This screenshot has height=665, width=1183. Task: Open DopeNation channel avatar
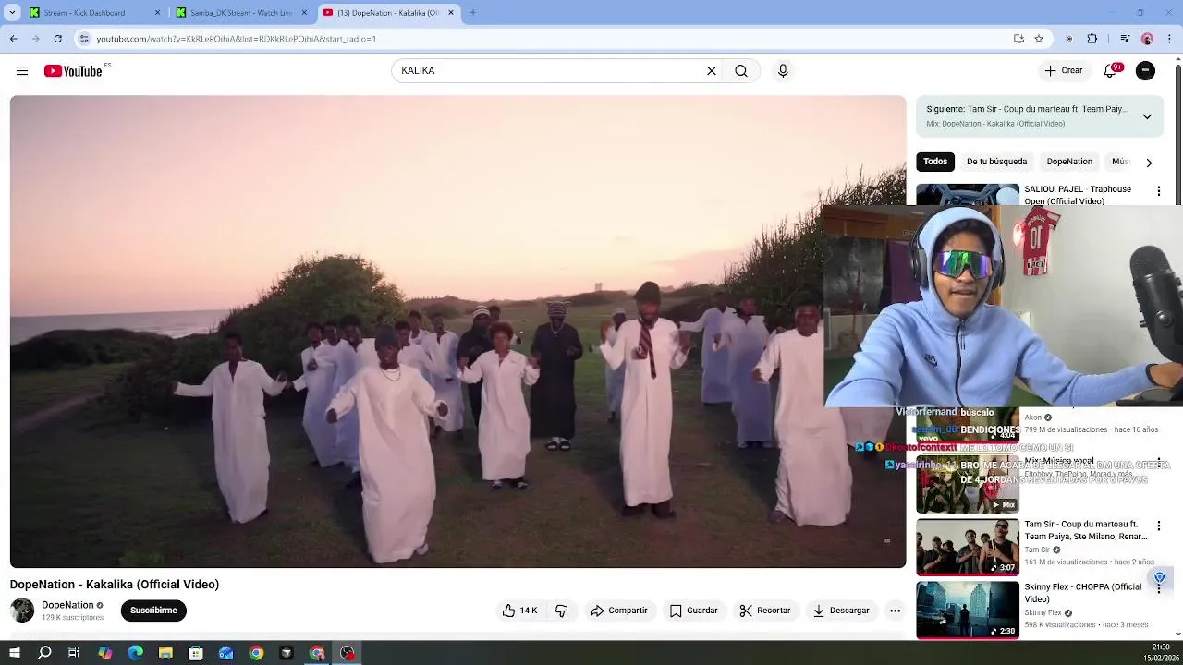(x=22, y=611)
